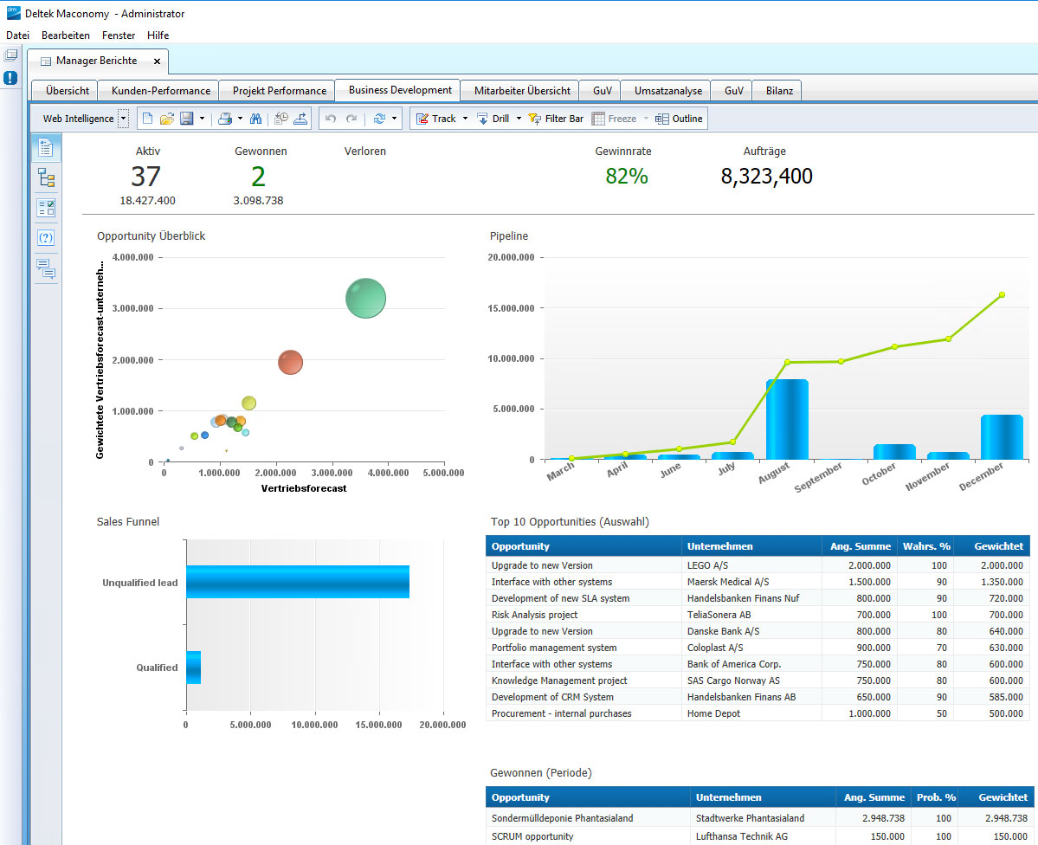
Task: Click the New document icon in the toolbar
Action: [x=147, y=119]
